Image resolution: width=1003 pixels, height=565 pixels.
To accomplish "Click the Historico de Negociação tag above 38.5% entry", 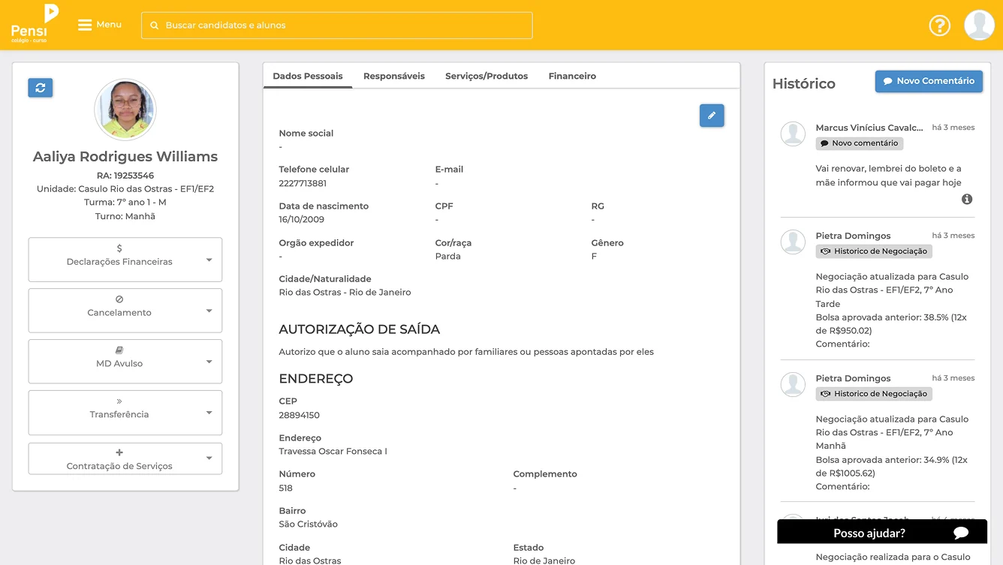I will (874, 251).
